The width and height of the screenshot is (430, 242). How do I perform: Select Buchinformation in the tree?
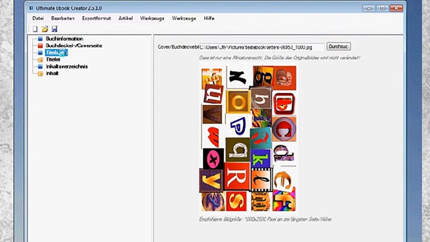pyautogui.click(x=64, y=39)
